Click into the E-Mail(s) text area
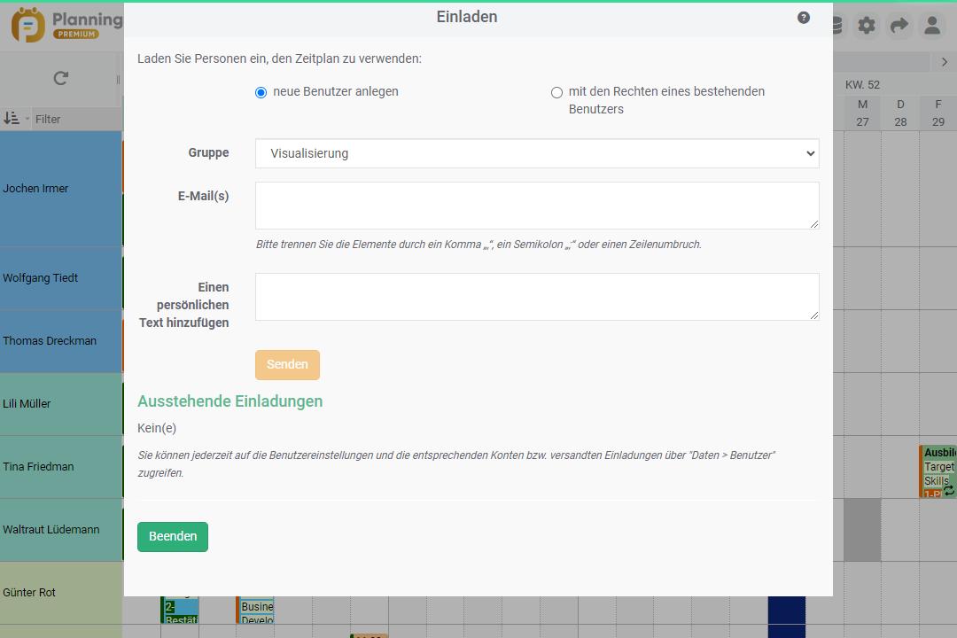Image resolution: width=957 pixels, height=638 pixels. [x=537, y=206]
